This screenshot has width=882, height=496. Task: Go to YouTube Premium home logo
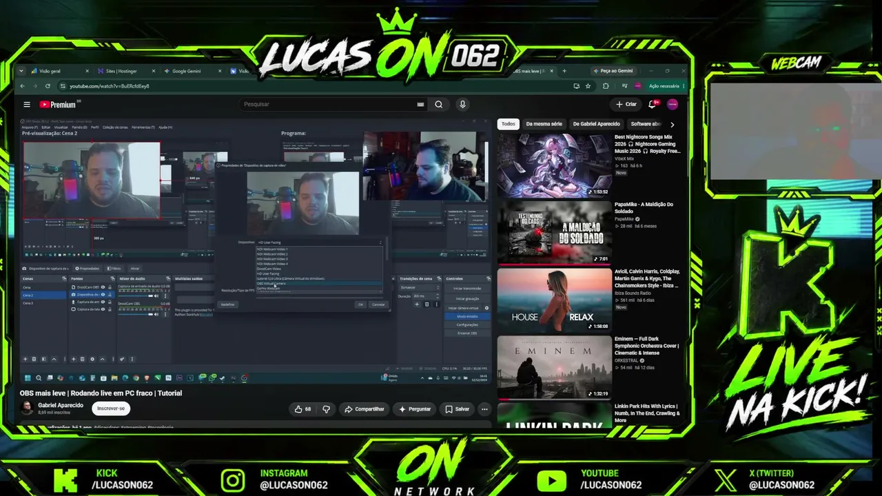59,105
